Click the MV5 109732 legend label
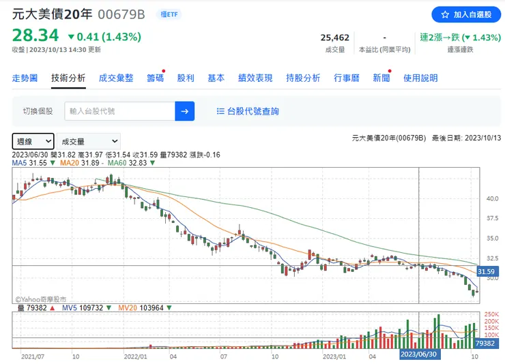Viewport: 505px width, 364px height. tap(83, 307)
